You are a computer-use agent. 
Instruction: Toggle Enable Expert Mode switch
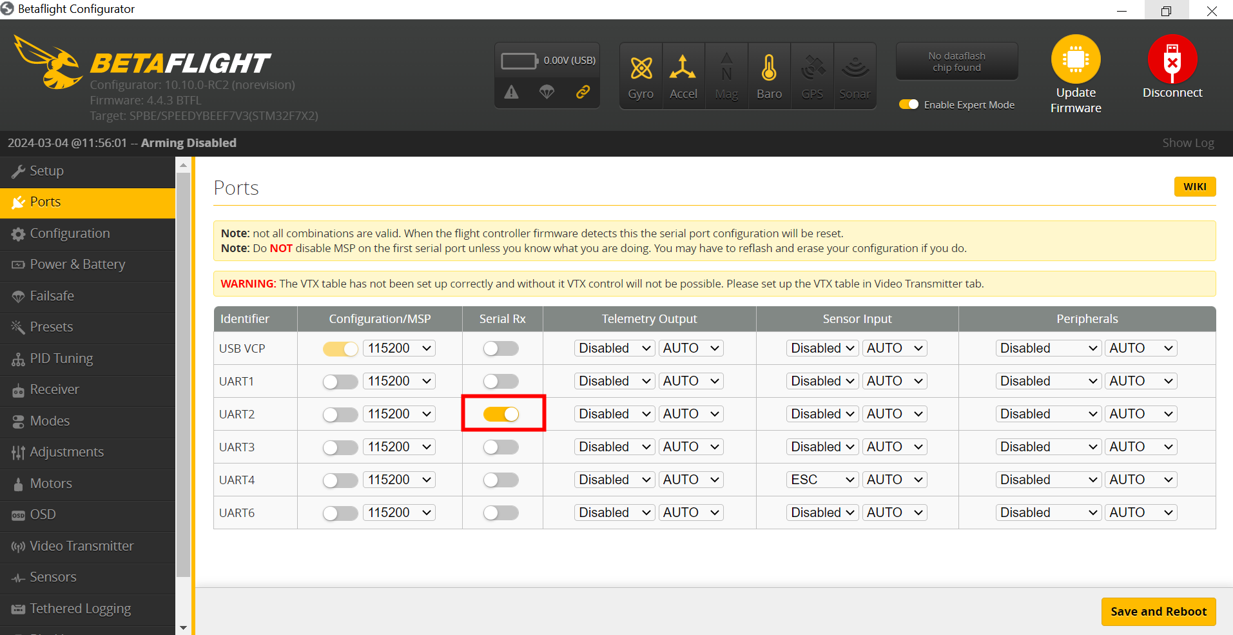pyautogui.click(x=909, y=104)
